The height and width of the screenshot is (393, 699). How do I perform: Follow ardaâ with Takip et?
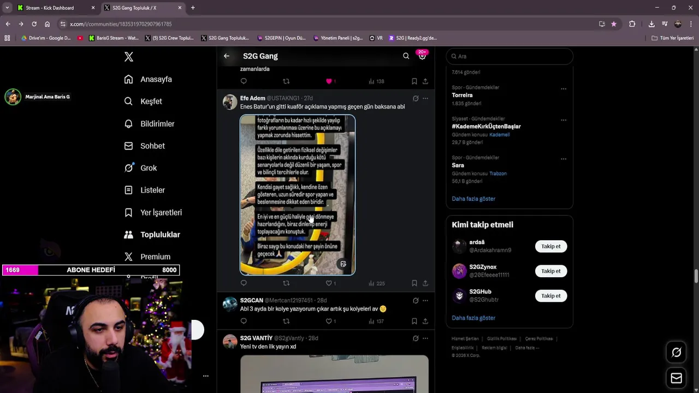tap(551, 246)
